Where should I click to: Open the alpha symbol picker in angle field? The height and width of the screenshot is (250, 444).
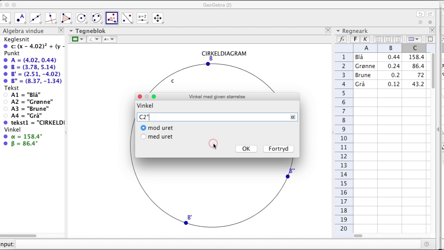pyautogui.click(x=293, y=117)
